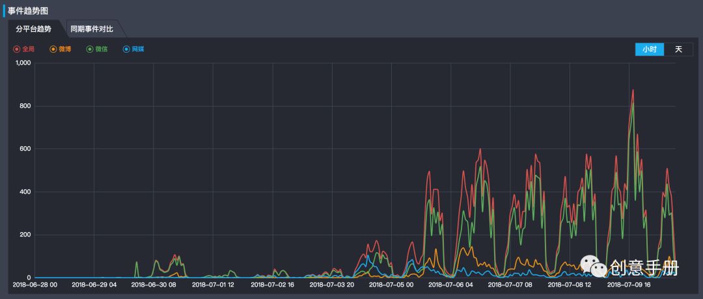The image size is (703, 299).
Task: Click the 2018-07-03 20 axis label
Action: point(332,284)
